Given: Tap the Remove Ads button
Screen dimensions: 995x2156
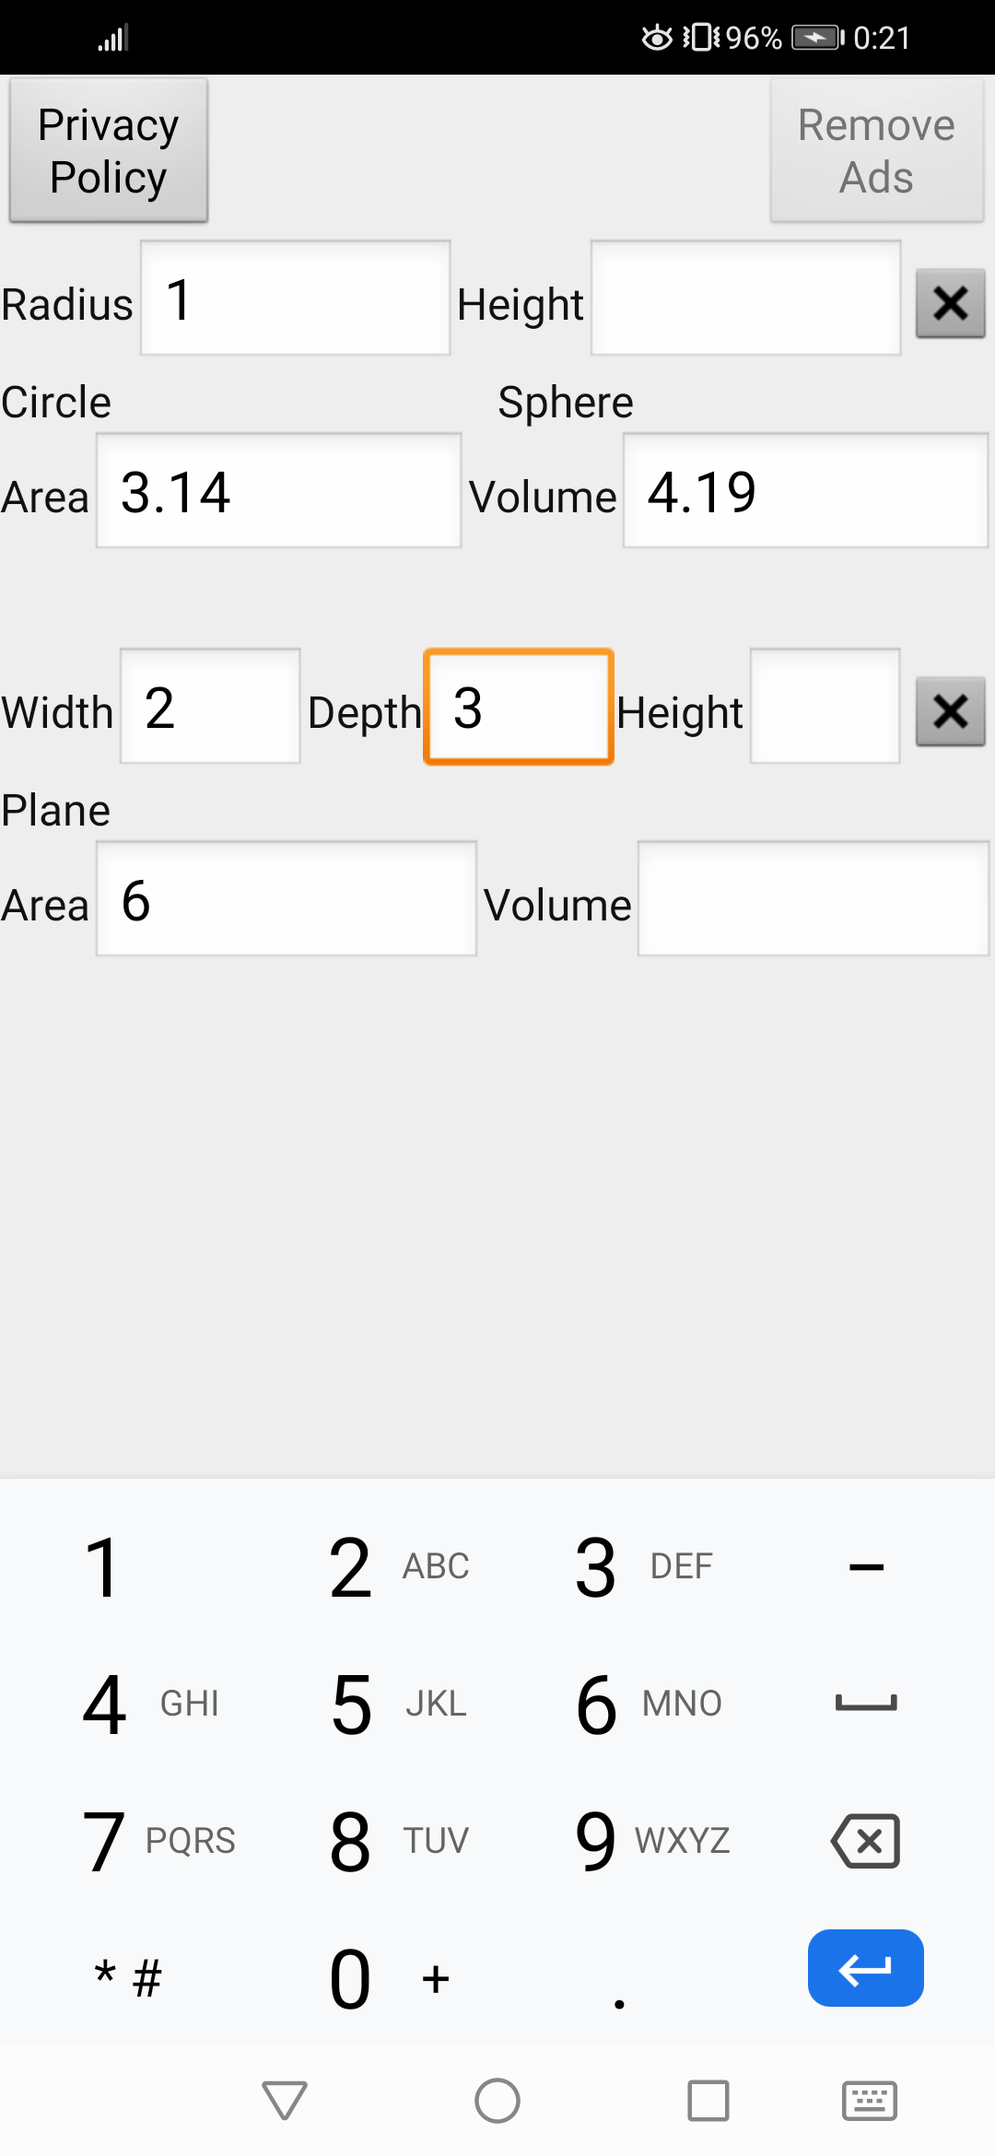Looking at the screenshot, I should 876,150.
